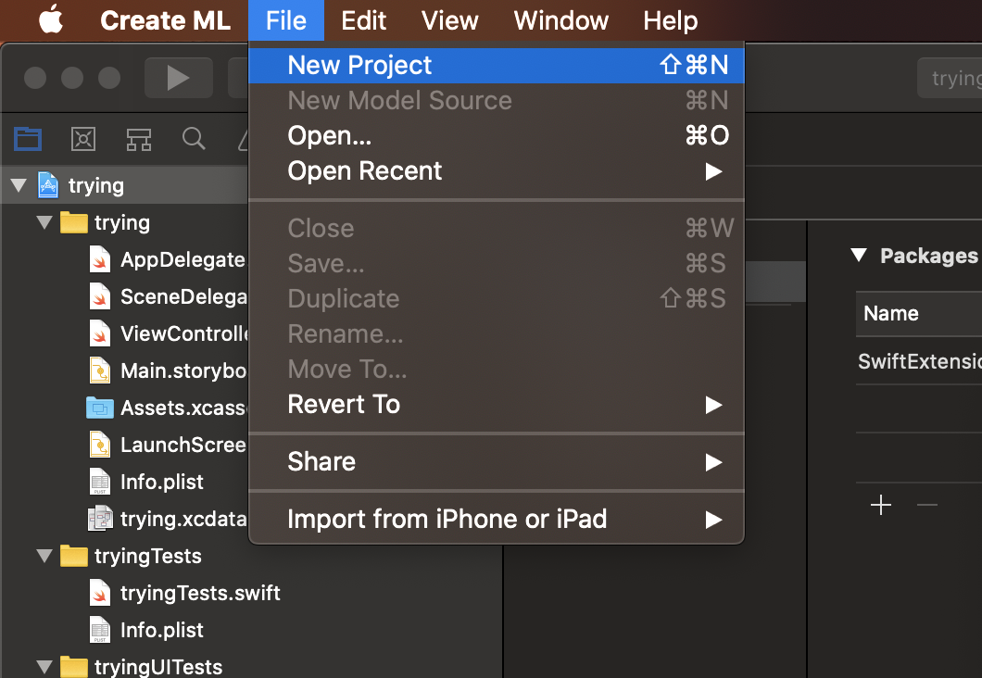The width and height of the screenshot is (982, 678).
Task: Close the open File menu
Action: [x=285, y=20]
